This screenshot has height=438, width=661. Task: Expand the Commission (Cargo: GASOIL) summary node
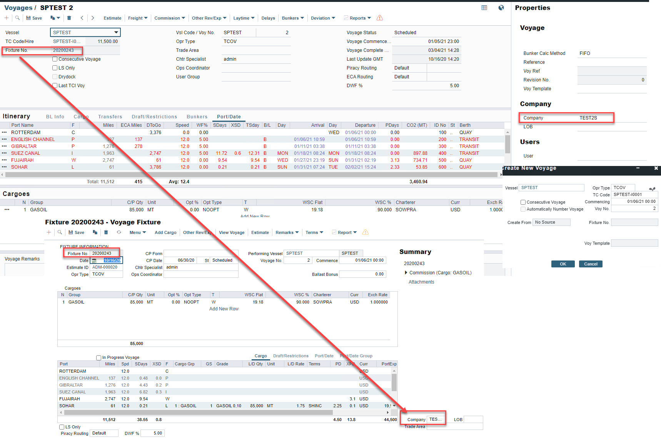click(x=406, y=273)
